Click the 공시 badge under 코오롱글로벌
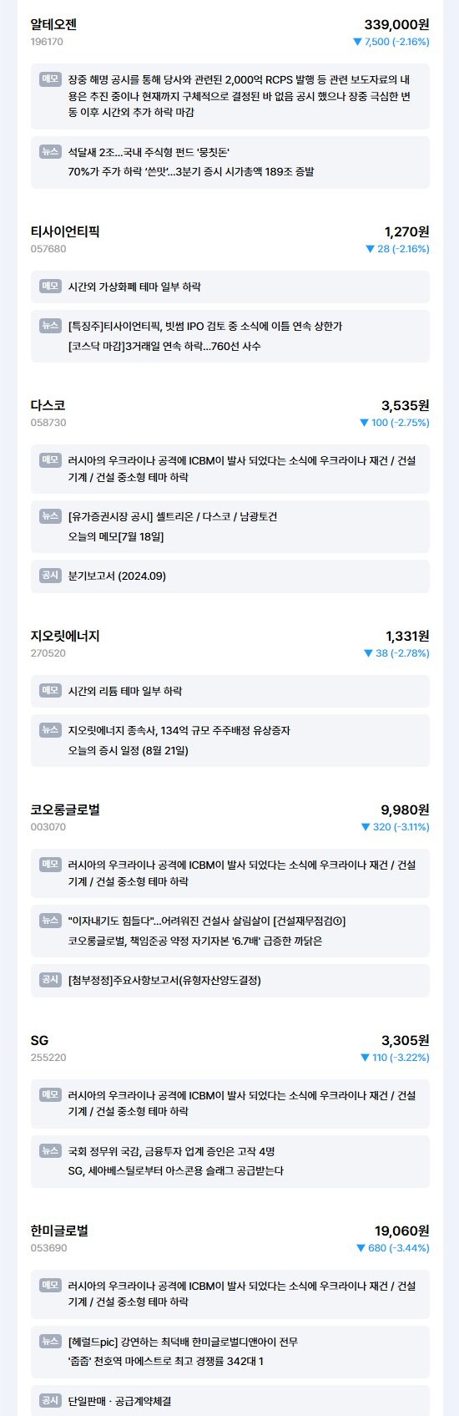The height and width of the screenshot is (1416, 459). tap(50, 979)
